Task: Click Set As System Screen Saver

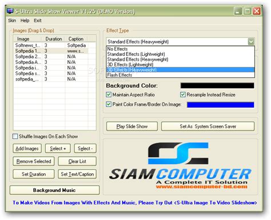Action: [208, 127]
